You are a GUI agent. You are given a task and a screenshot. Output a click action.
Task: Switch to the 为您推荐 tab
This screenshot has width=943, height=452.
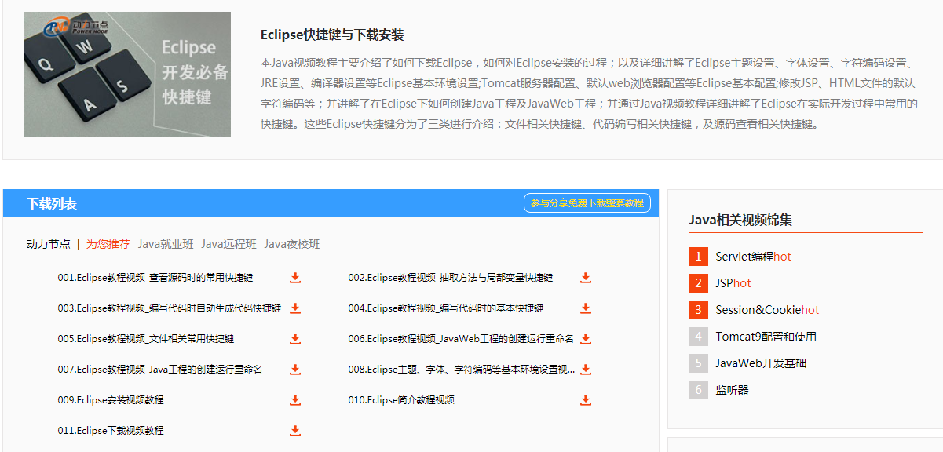point(108,244)
